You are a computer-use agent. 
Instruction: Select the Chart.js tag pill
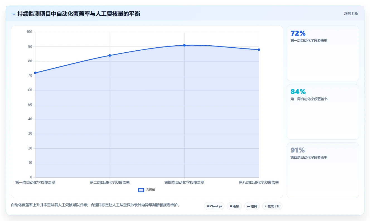[x=214, y=206]
